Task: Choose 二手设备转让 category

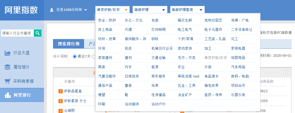Action: click(x=242, y=29)
